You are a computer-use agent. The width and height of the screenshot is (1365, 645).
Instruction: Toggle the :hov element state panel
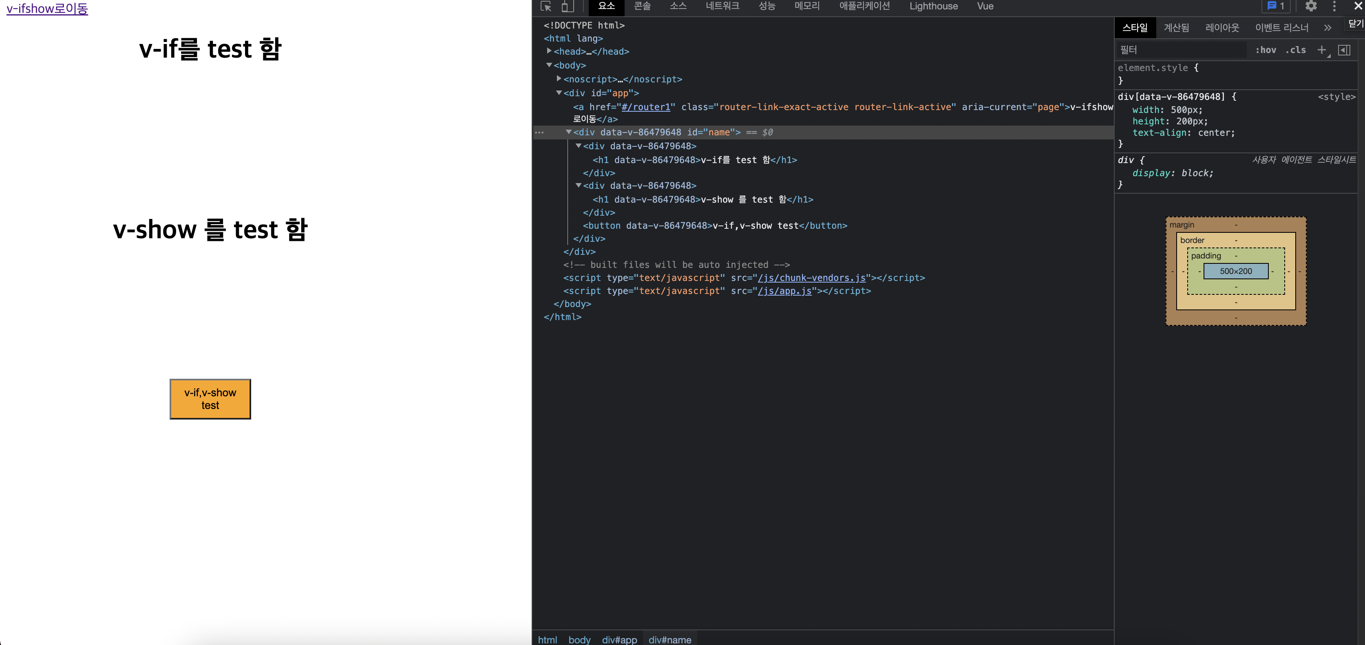point(1266,50)
